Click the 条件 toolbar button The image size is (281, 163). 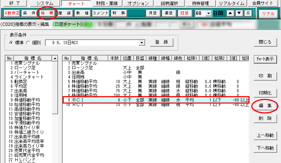(29, 13)
